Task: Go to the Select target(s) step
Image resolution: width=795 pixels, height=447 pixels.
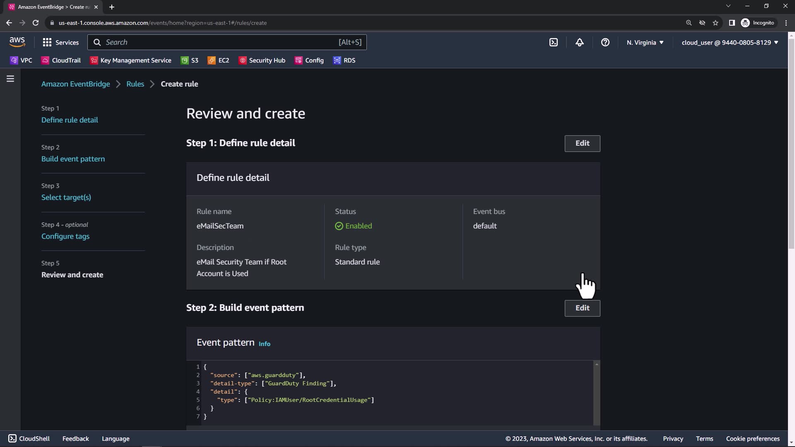Action: pos(66,197)
